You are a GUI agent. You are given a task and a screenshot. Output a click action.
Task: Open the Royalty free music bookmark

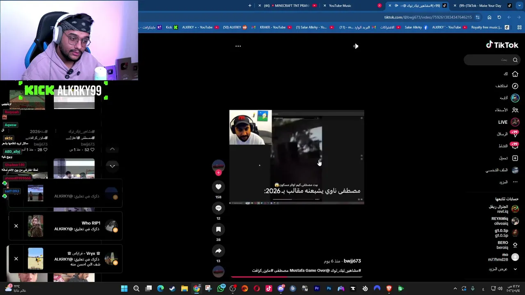(x=490, y=27)
